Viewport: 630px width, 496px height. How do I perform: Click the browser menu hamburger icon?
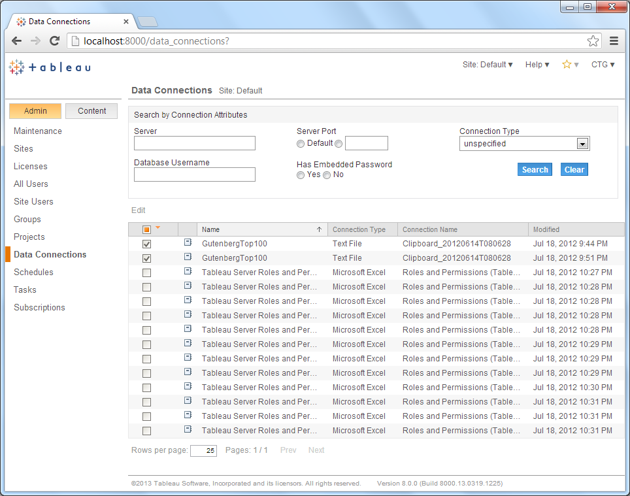pos(614,41)
